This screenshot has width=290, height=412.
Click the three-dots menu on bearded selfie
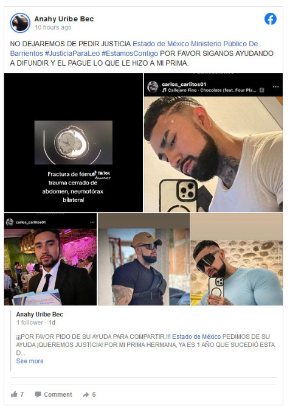coord(275,87)
